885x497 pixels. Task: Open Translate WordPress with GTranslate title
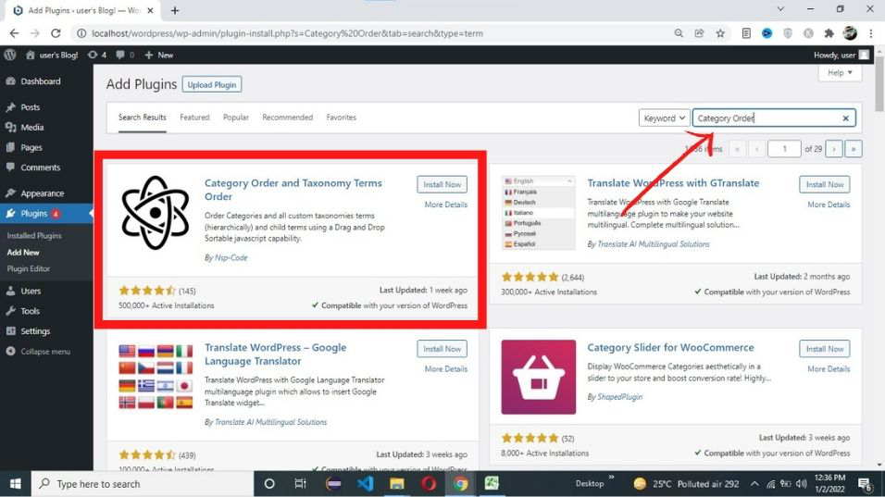pyautogui.click(x=673, y=182)
